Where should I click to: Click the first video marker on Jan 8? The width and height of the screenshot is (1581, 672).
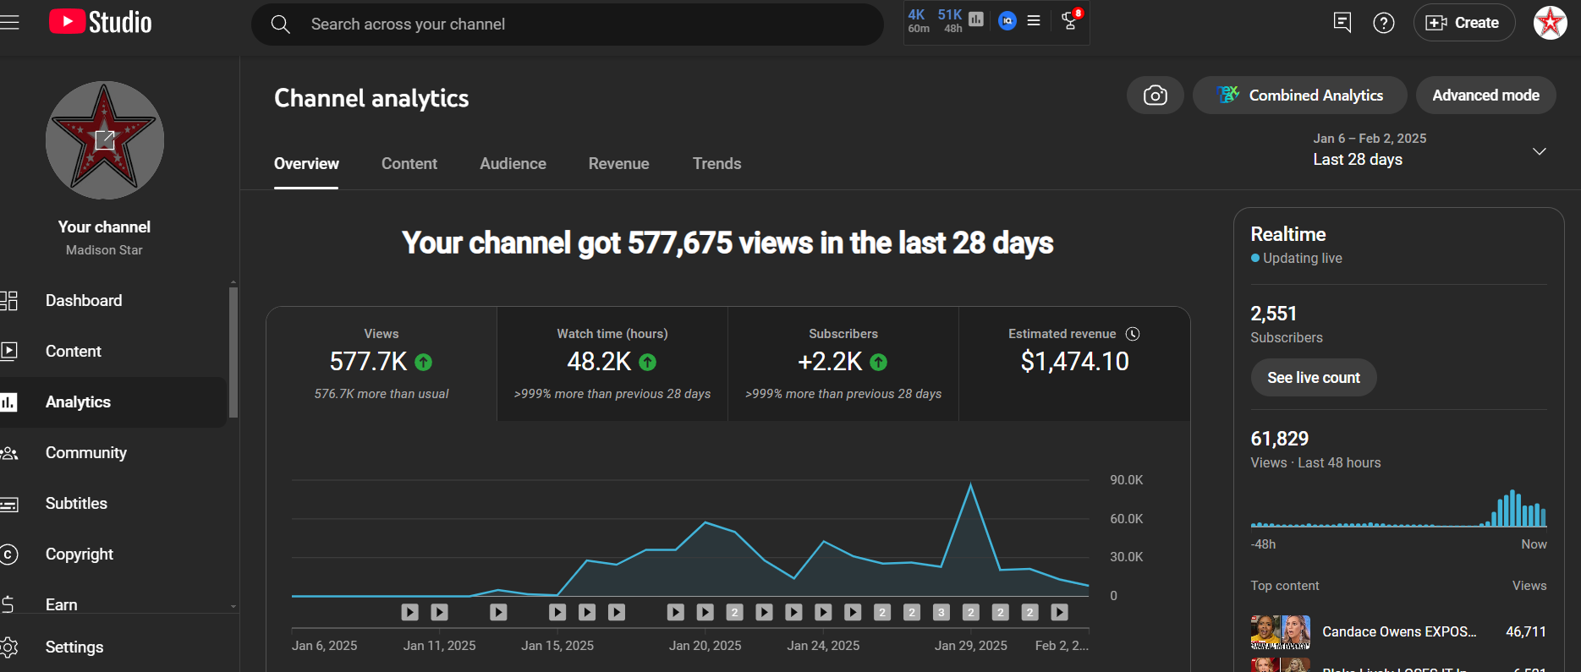(x=409, y=612)
